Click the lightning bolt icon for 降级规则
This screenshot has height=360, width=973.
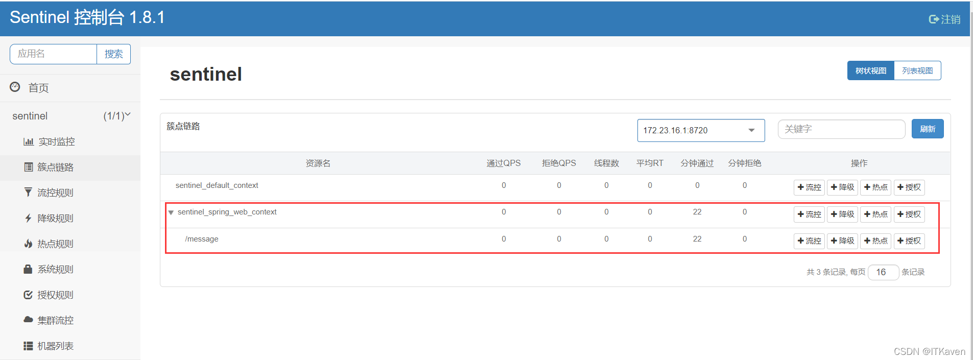point(29,218)
